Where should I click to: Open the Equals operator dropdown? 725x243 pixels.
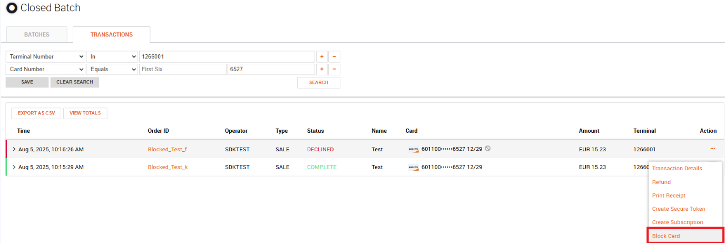pos(112,70)
